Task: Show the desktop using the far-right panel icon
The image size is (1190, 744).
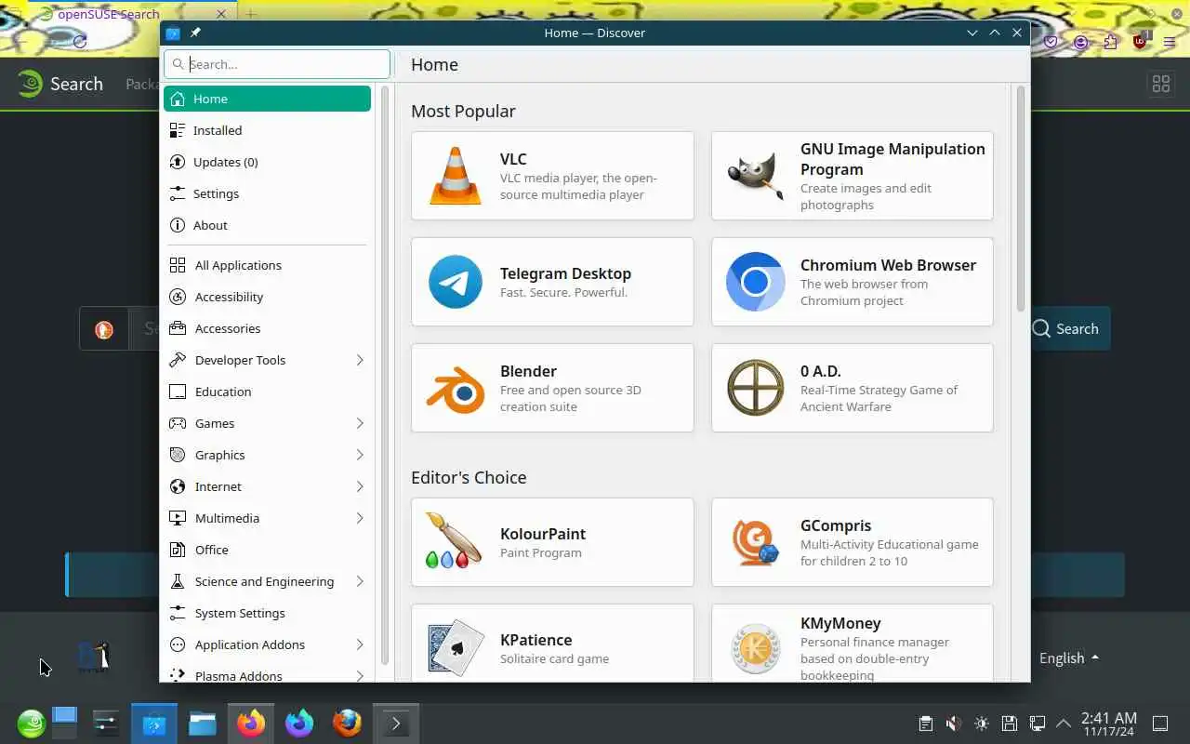Action: pos(1160,723)
